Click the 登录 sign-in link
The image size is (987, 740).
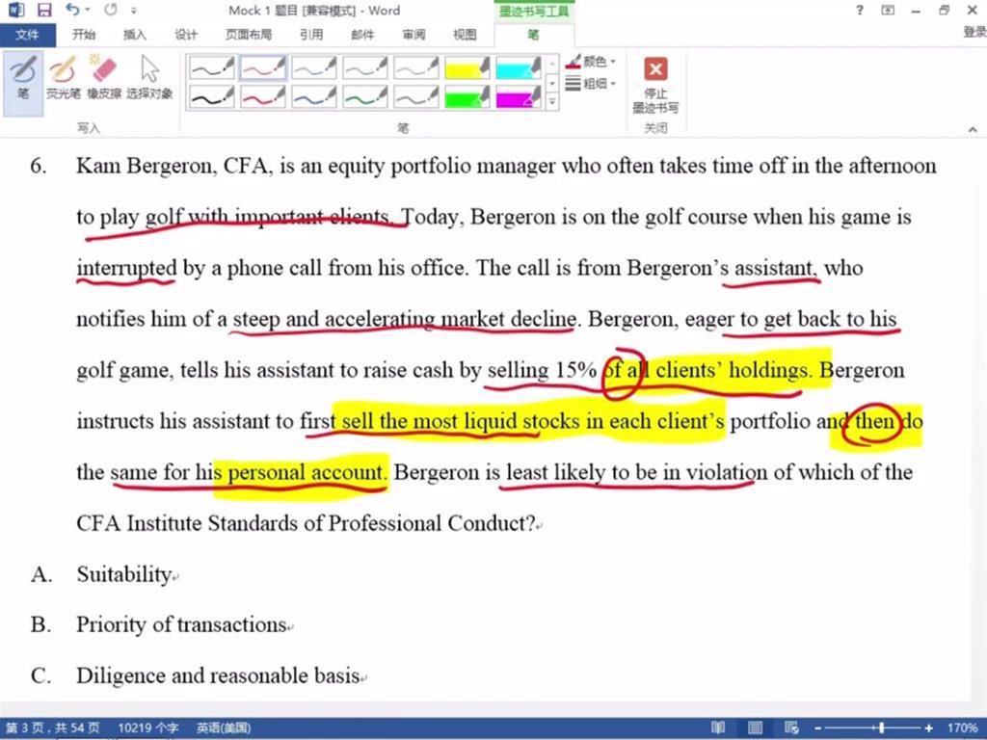[974, 33]
